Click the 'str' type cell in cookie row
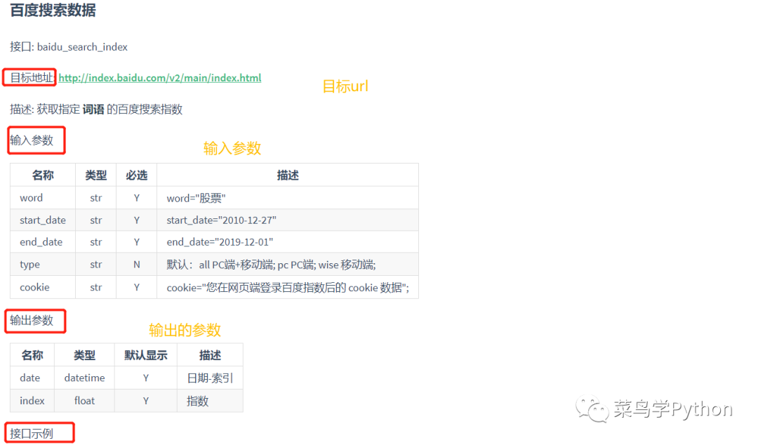Viewport: 758px width, 445px height. pos(95,287)
